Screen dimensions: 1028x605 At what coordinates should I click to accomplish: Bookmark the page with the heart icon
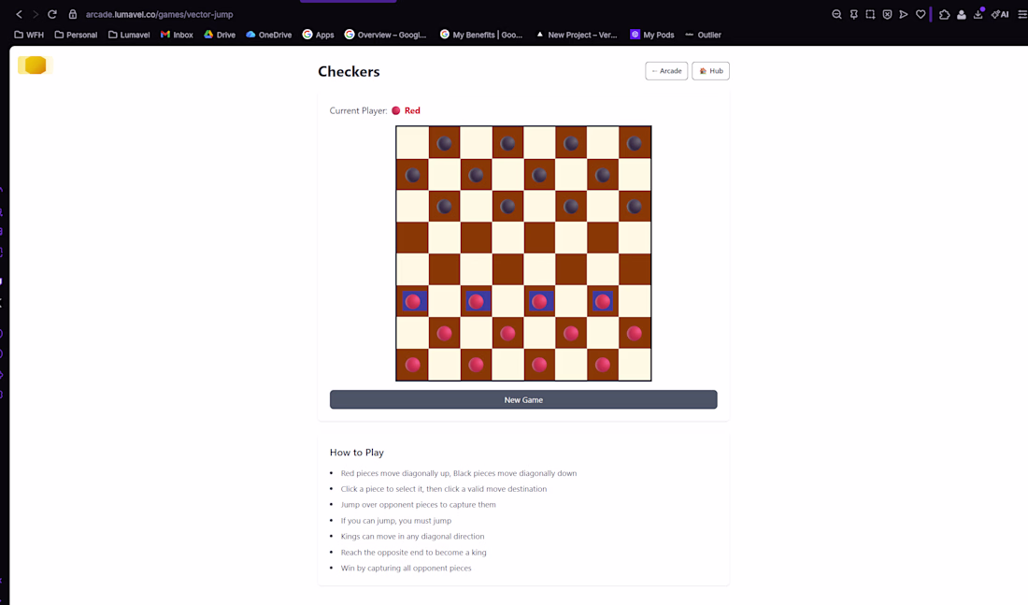(x=921, y=14)
